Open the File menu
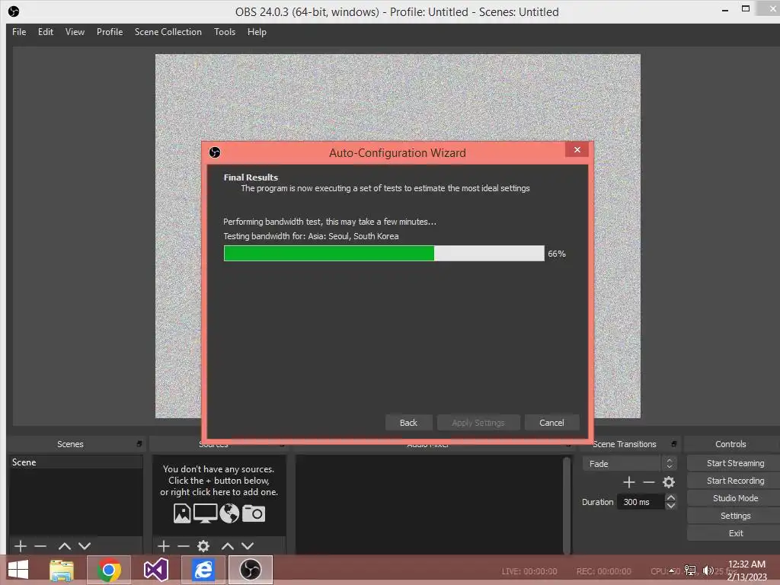Viewport: 780px width, 585px height. click(19, 32)
